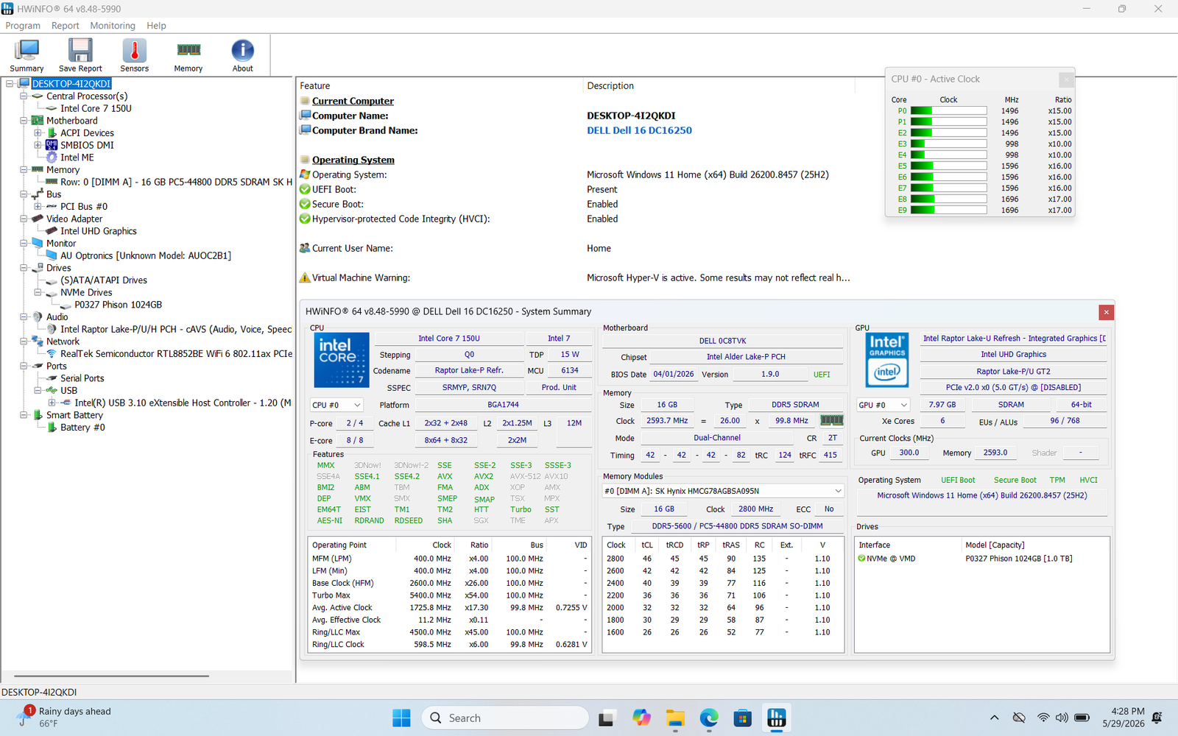This screenshot has height=736, width=1178.
Task: Select (S)ATA/ATAPI Drives in the tree
Action: tap(104, 280)
